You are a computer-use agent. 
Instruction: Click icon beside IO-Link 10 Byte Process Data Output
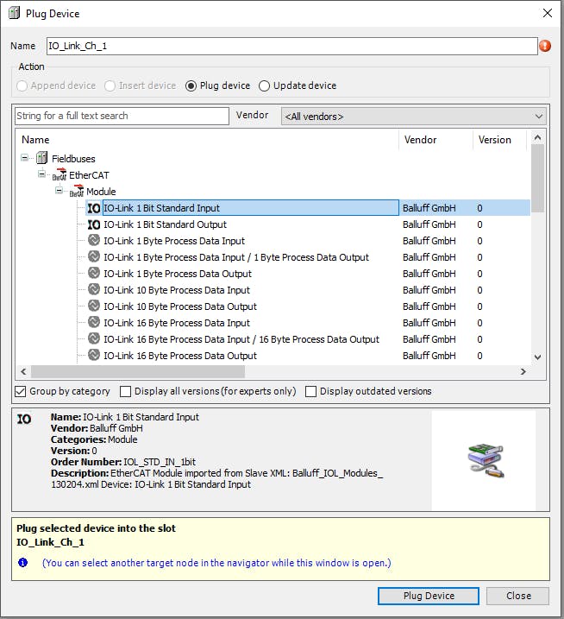(94, 306)
